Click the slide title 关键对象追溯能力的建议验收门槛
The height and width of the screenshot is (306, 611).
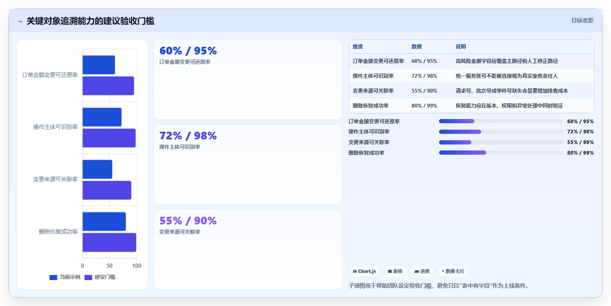[x=90, y=21]
